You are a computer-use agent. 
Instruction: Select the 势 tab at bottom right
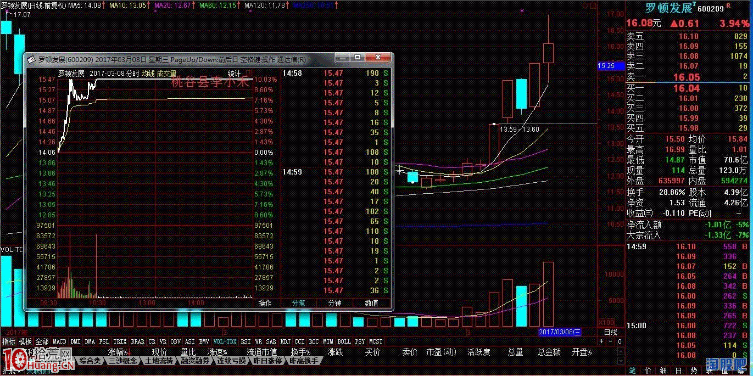point(694,371)
